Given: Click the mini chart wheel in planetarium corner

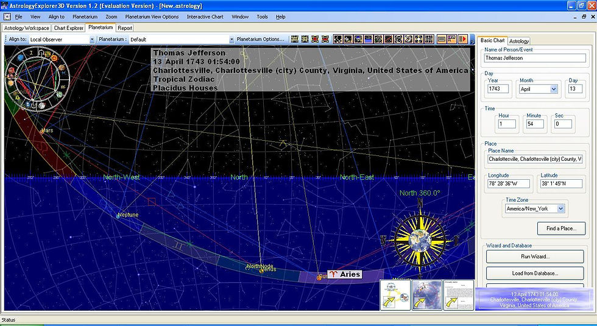Looking at the screenshot, I should pyautogui.click(x=37, y=79).
